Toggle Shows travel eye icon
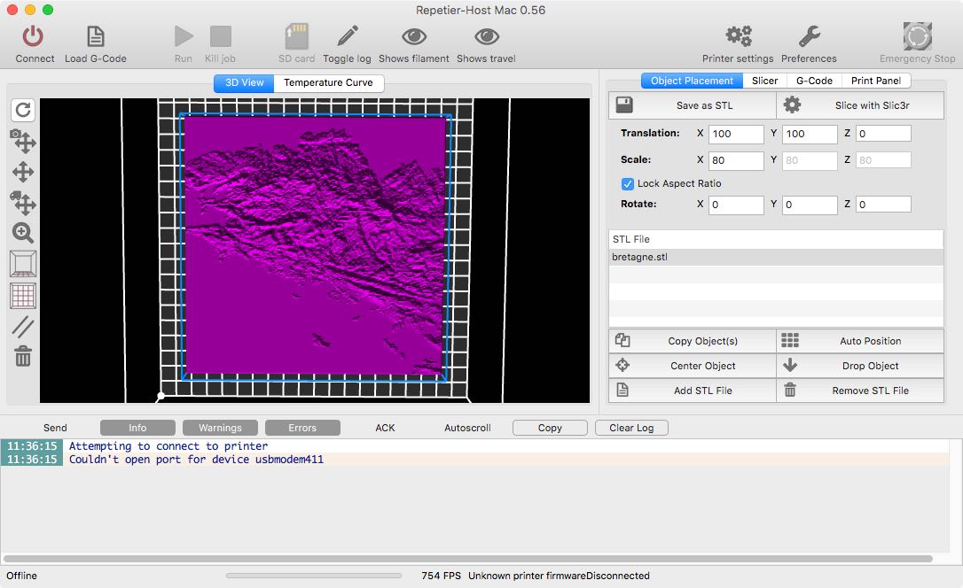 (487, 37)
